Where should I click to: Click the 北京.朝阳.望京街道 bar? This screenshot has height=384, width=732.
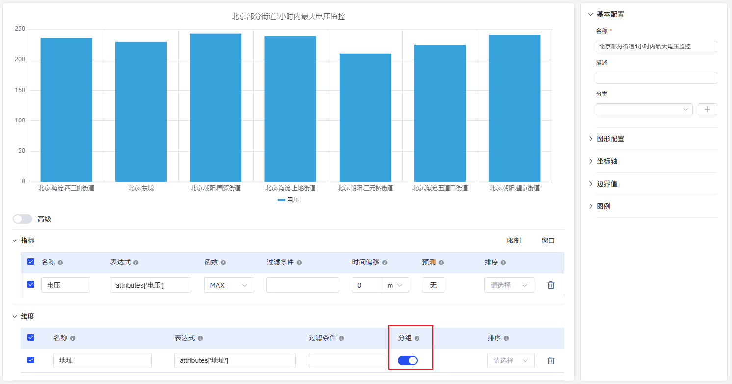click(515, 108)
